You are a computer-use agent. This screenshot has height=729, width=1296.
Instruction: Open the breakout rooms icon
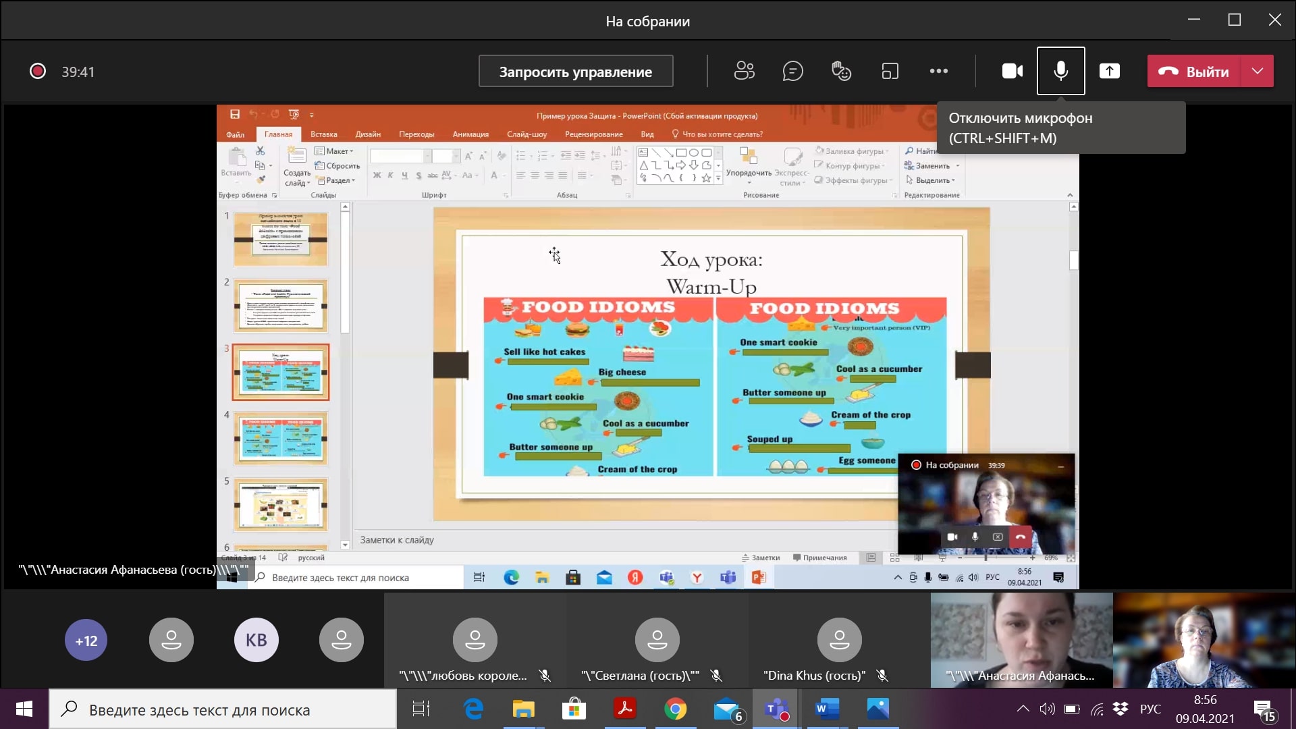[x=890, y=71]
